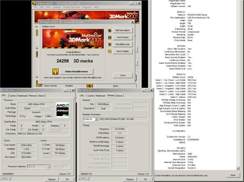This screenshot has width=244, height=182.
Task: Open the File menu in 3DMark2001
Action: pyautogui.click(x=35, y=7)
